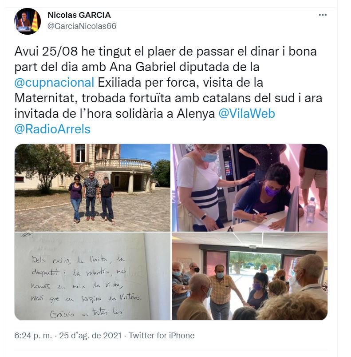Click the Twitter for iPhone source label
351x357 pixels.
coord(162,336)
